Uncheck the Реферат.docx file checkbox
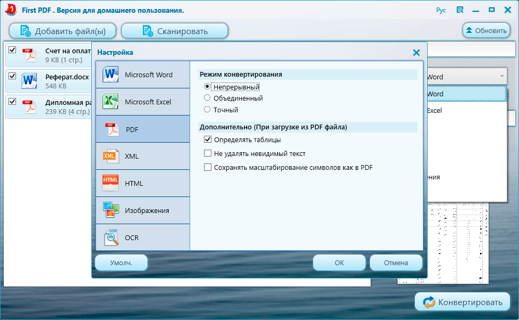The image size is (519, 320). pyautogui.click(x=12, y=76)
